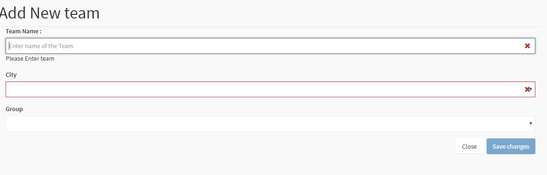Focus the Team Name input field
This screenshot has height=175, width=547.
[x=270, y=46]
